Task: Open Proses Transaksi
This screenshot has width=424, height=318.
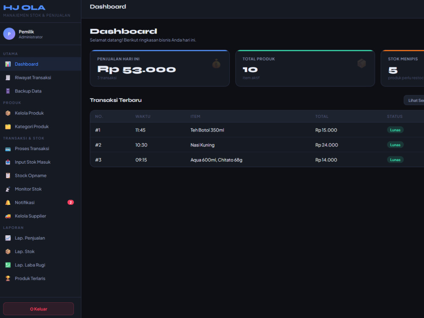Action: 41,149
